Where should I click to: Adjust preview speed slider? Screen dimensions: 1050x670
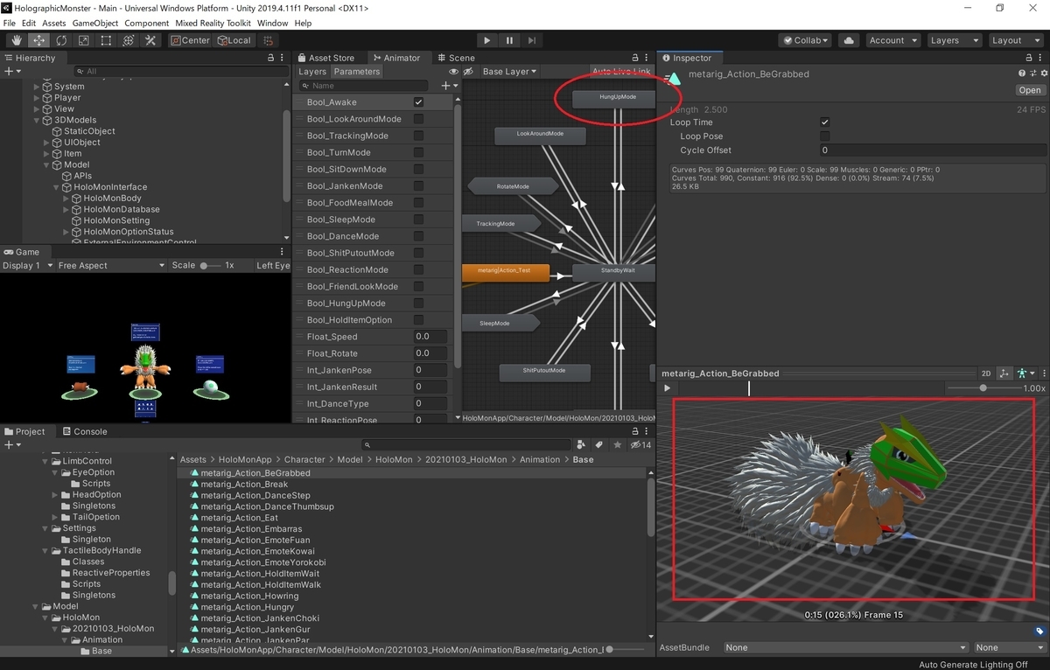point(983,387)
